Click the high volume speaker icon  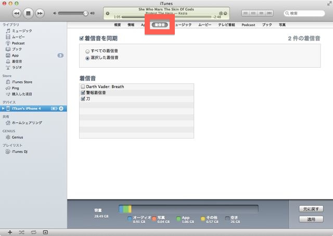[93, 13]
